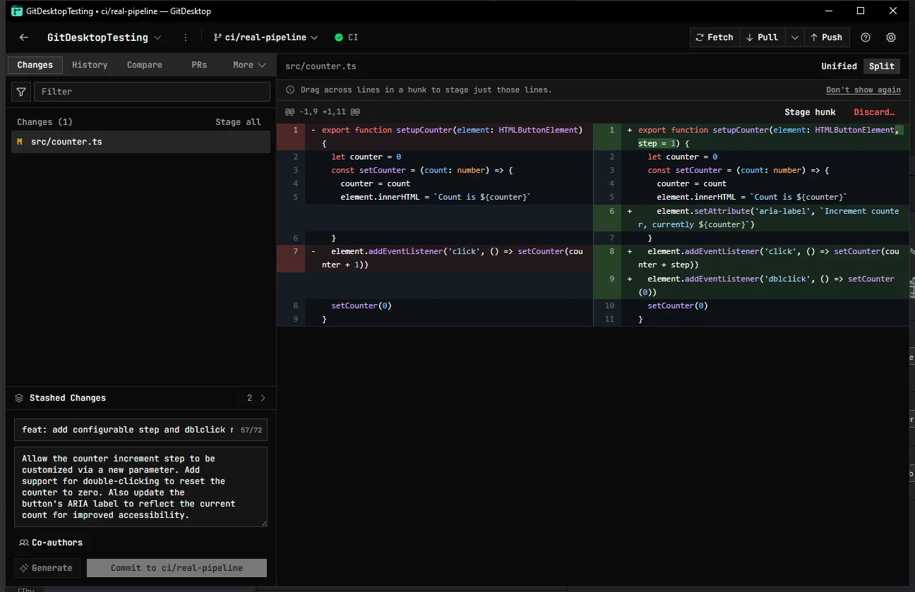The width and height of the screenshot is (915, 592).
Task: Switch to Split diff view
Action: [x=882, y=66]
